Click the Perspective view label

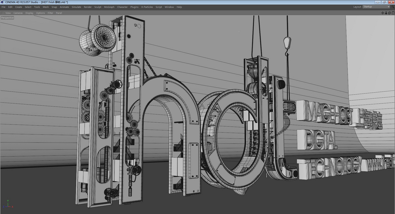point(7,18)
